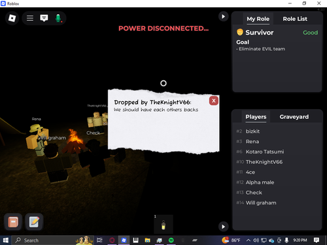Image resolution: width=327 pixels, height=245 pixels.
Task: Open File Explorer from the taskbar
Action: (148, 240)
